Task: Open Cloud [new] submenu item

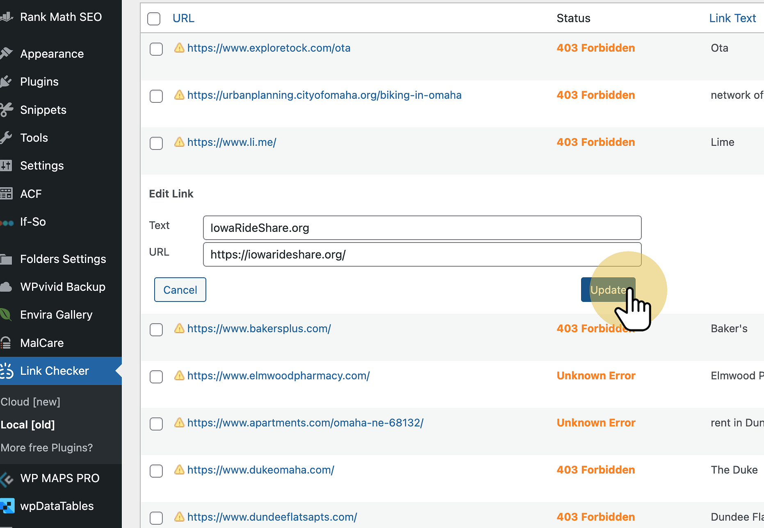Action: tap(30, 402)
